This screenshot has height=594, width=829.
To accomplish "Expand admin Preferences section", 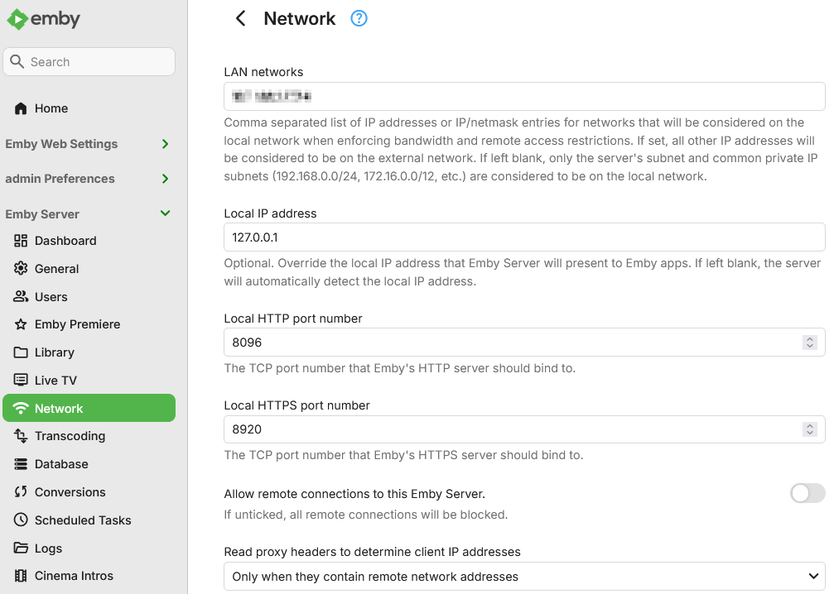I will click(165, 179).
